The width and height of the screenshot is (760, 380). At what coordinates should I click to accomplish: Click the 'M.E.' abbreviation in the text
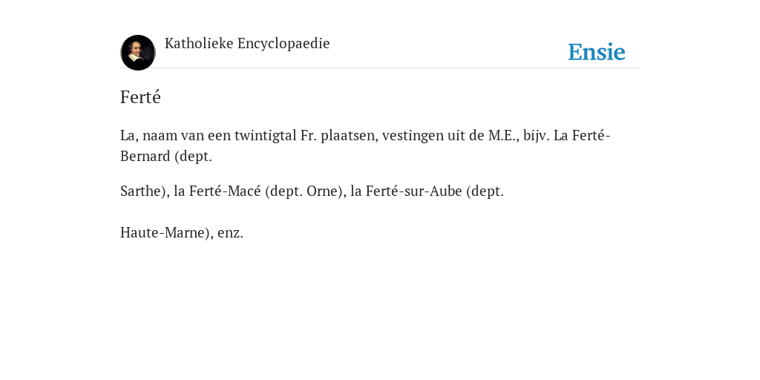click(504, 136)
